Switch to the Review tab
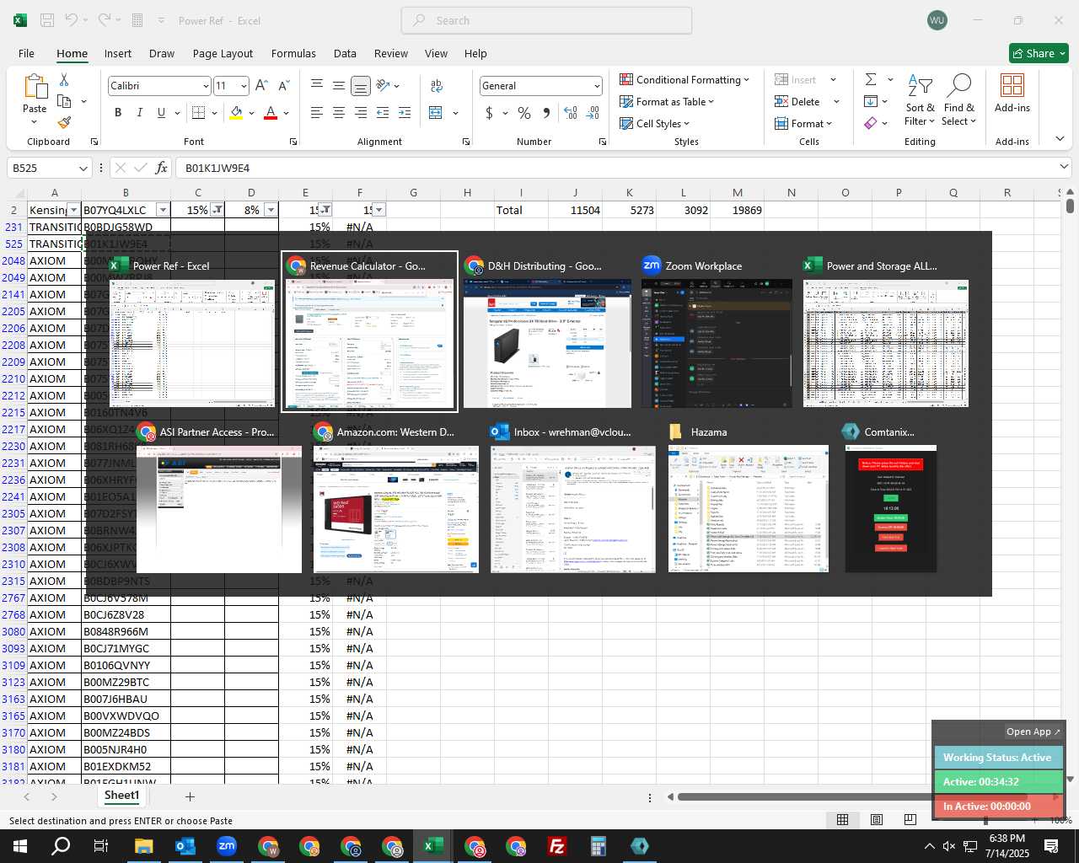Screen dimensions: 1079x863 point(390,53)
